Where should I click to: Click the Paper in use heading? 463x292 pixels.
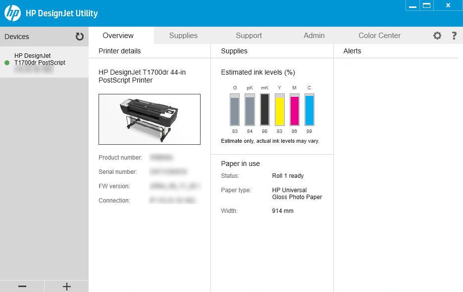240,164
